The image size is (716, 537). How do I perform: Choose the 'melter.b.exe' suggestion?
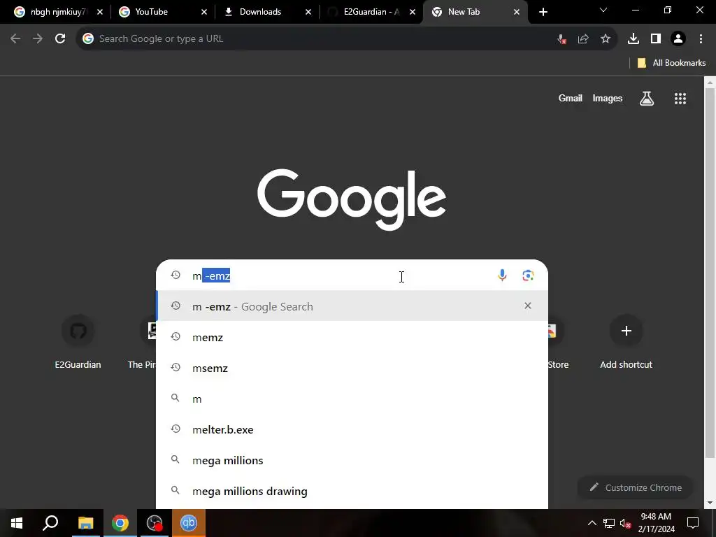pos(352,429)
